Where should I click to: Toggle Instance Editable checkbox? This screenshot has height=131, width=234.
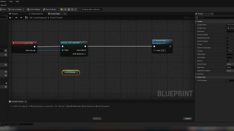click(x=227, y=35)
